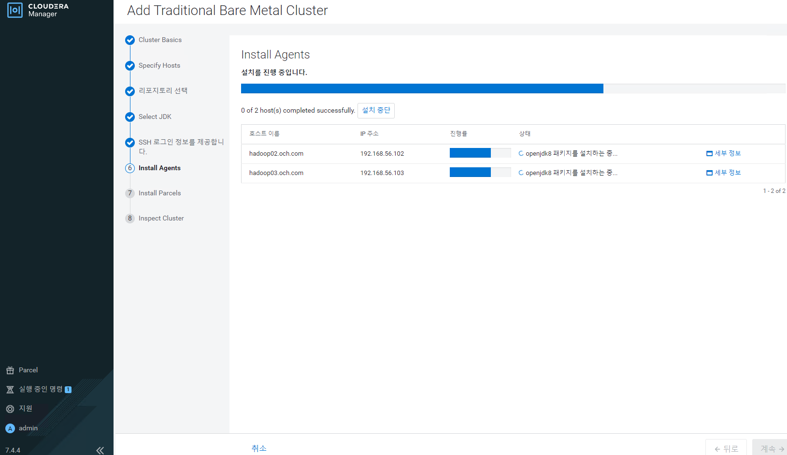The height and width of the screenshot is (455, 787).
Task: Click hostname hadoop02.och.com
Action: 276,154
